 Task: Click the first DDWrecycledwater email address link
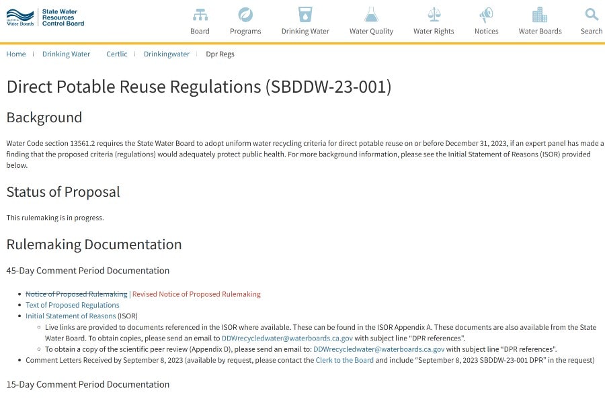tap(287, 339)
